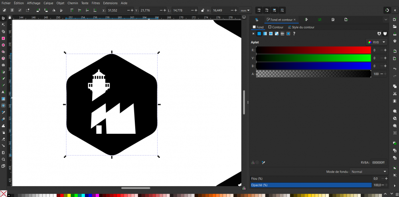Toggle the width/height ratio lock

[203, 10]
